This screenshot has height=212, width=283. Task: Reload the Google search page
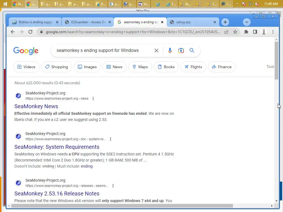[x=30, y=32]
